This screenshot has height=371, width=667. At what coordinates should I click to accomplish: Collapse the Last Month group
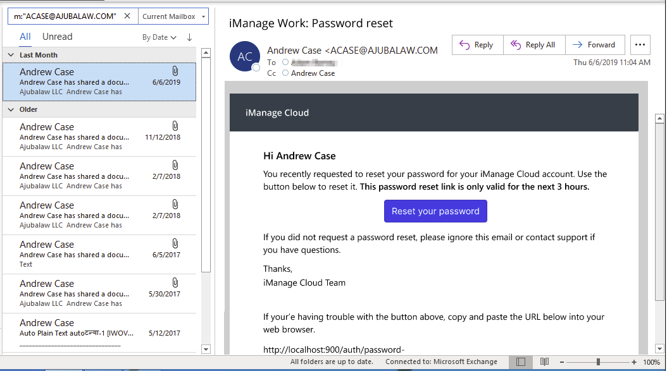click(x=11, y=55)
